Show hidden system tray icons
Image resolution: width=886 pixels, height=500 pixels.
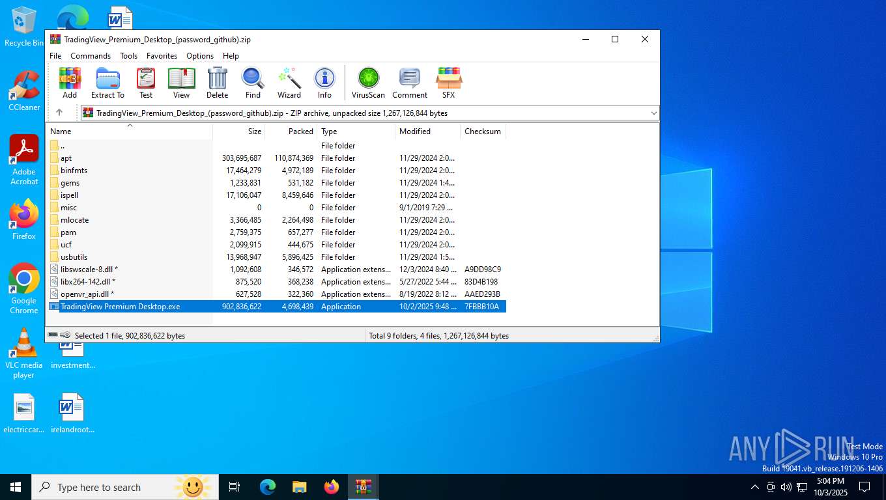point(755,487)
